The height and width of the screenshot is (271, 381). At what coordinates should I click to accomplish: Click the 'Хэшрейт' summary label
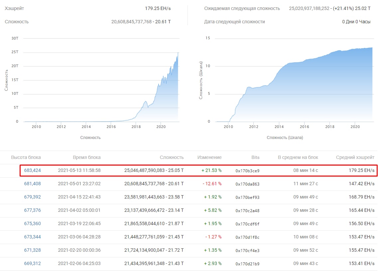click(x=14, y=9)
